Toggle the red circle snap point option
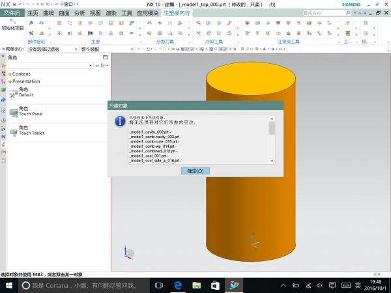391x293 pixels. 216,49
